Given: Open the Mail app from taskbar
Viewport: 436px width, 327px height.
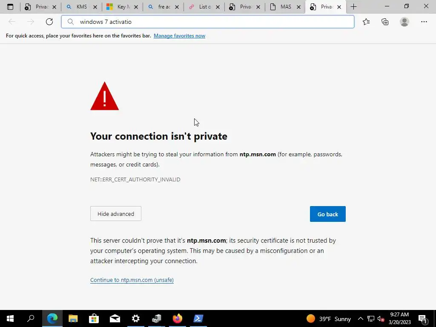Looking at the screenshot, I should (115, 318).
